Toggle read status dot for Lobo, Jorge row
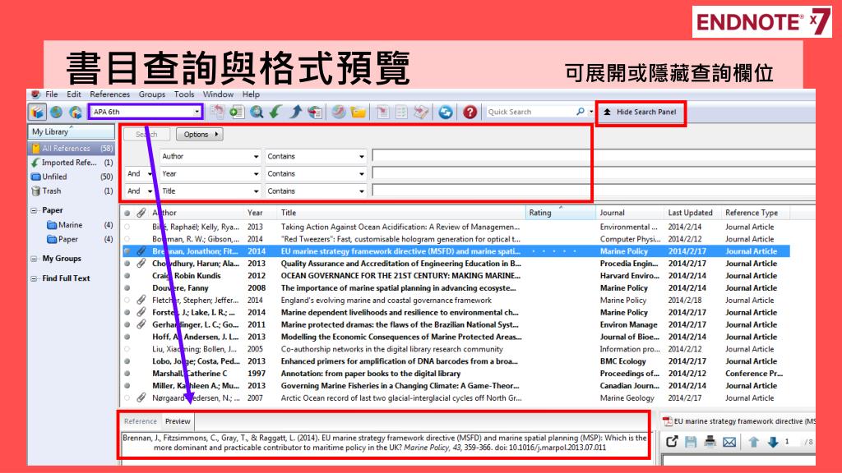This screenshot has width=842, height=473. click(x=127, y=361)
